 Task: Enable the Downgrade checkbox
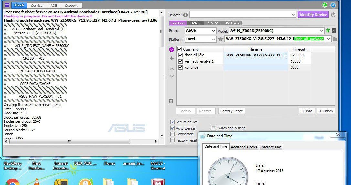pyautogui.click(x=172, y=134)
